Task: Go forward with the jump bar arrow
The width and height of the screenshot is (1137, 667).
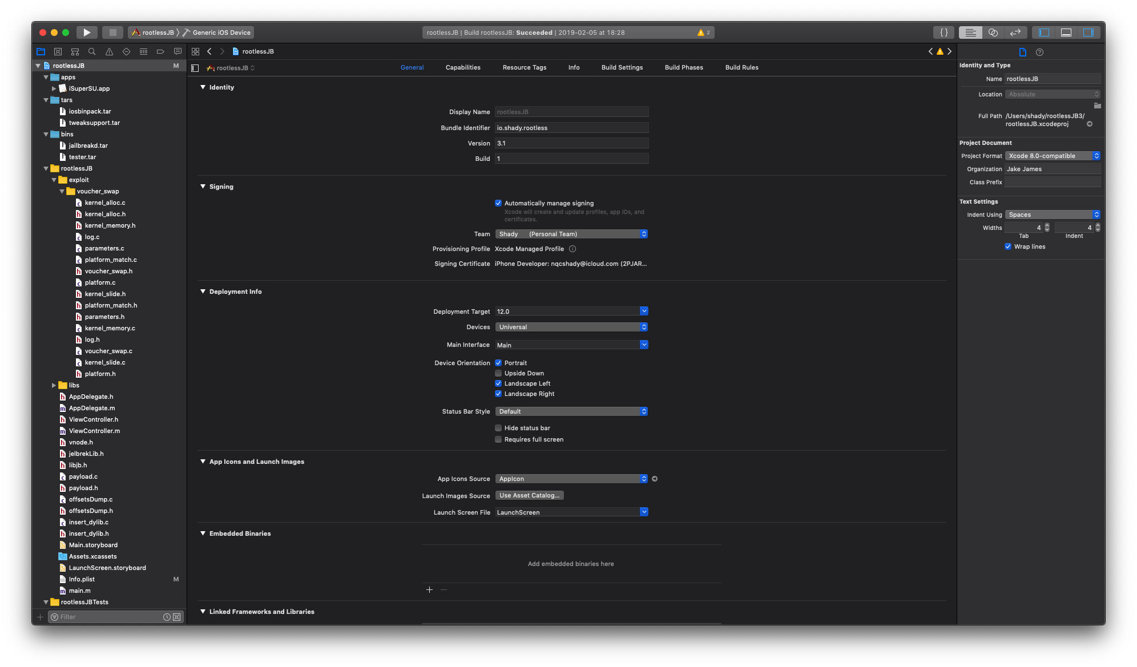Action: click(x=222, y=51)
